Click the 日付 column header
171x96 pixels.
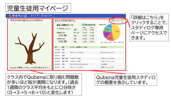tap(56, 47)
